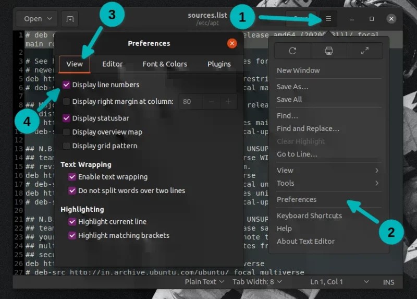Viewport: 417px width, 299px height.
Task: Select Save All menu item
Action: [328, 100]
